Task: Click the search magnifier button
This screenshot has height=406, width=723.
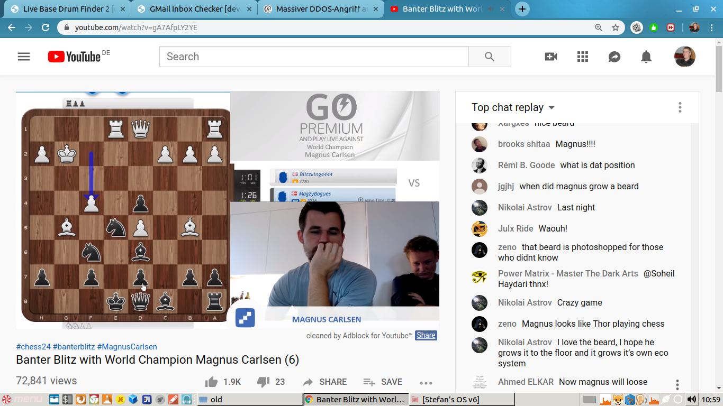Action: pyautogui.click(x=490, y=57)
